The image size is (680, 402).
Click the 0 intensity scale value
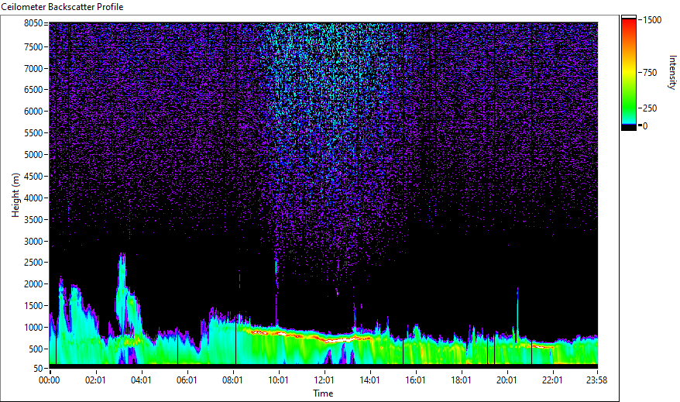(x=645, y=126)
